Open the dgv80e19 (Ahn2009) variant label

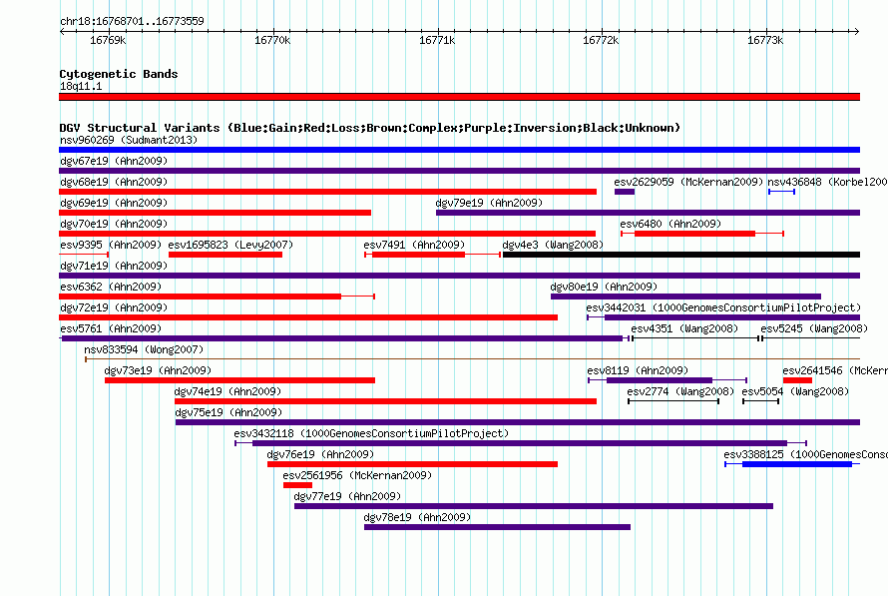pos(604,287)
